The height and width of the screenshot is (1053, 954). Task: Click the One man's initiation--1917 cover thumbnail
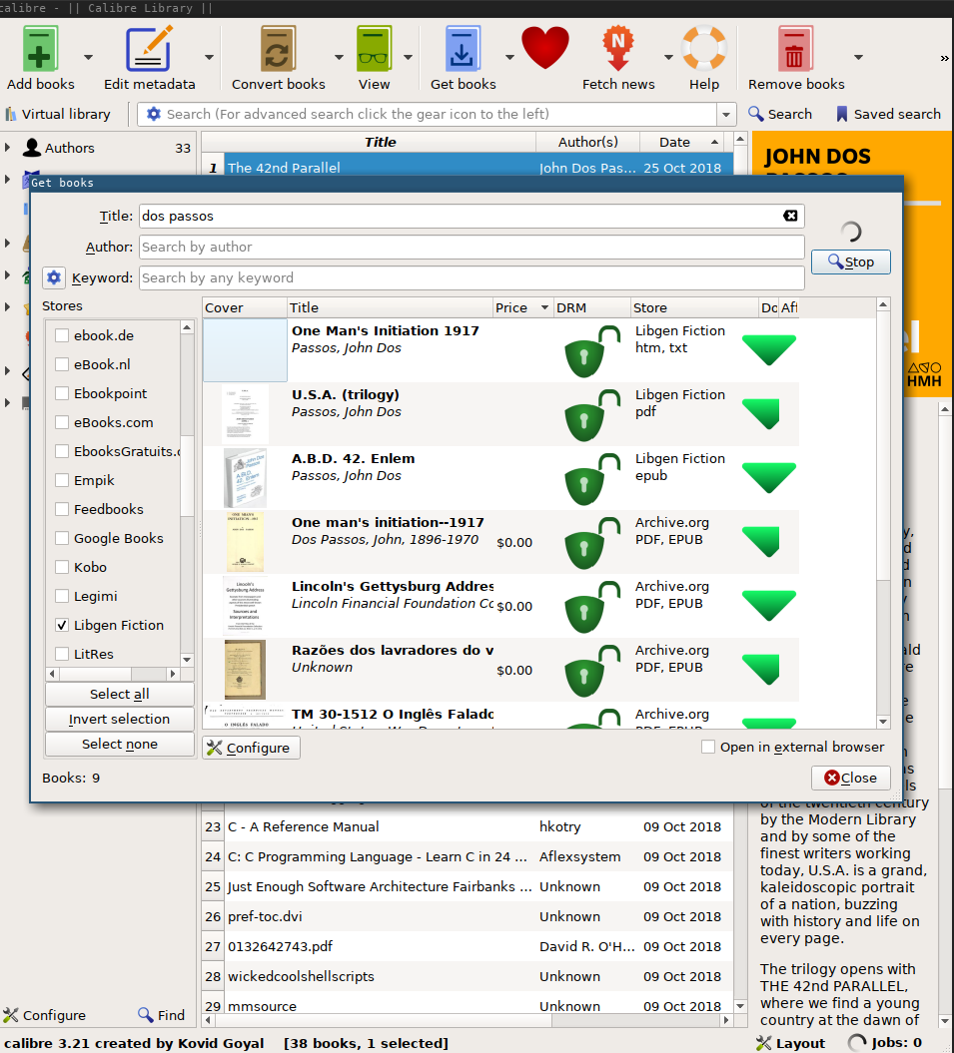245,541
